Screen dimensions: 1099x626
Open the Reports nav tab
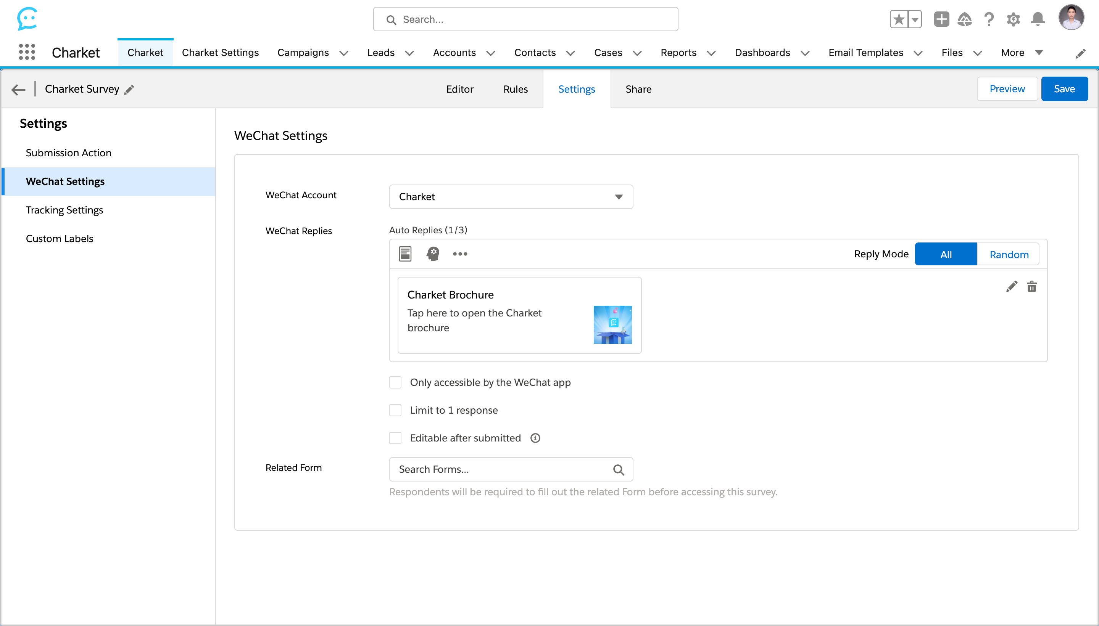click(678, 53)
